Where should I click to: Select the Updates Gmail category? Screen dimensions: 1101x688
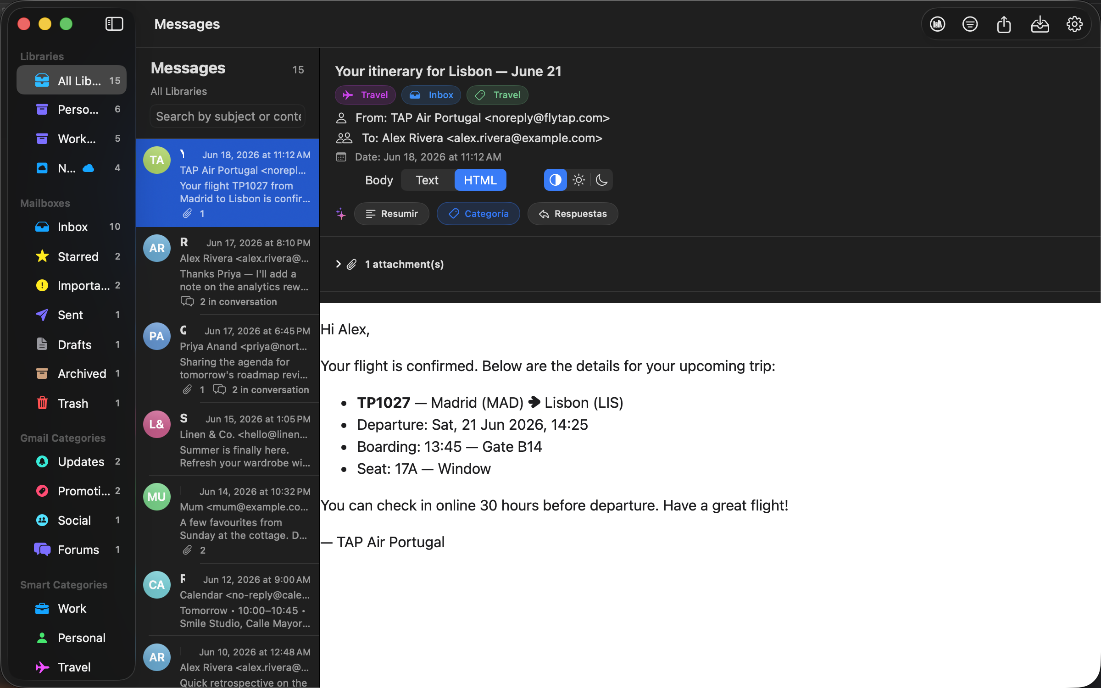click(72, 461)
